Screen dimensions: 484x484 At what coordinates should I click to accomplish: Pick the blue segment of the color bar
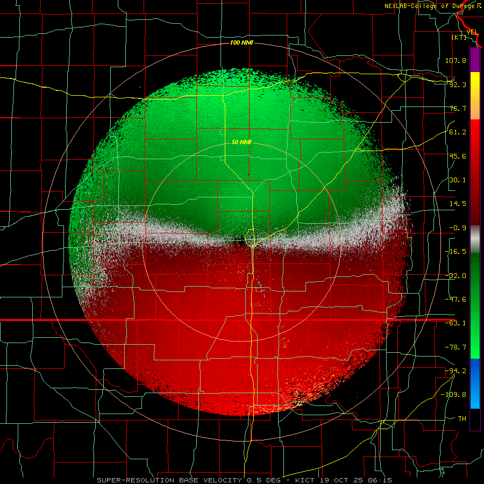[475, 383]
